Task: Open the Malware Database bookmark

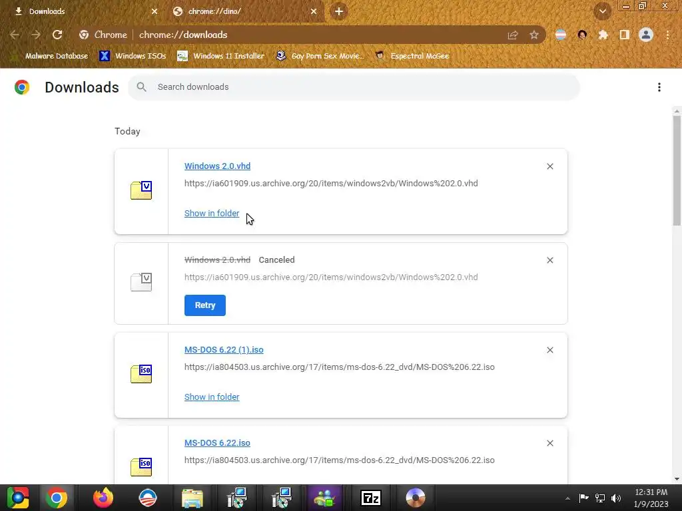Action: (49, 56)
